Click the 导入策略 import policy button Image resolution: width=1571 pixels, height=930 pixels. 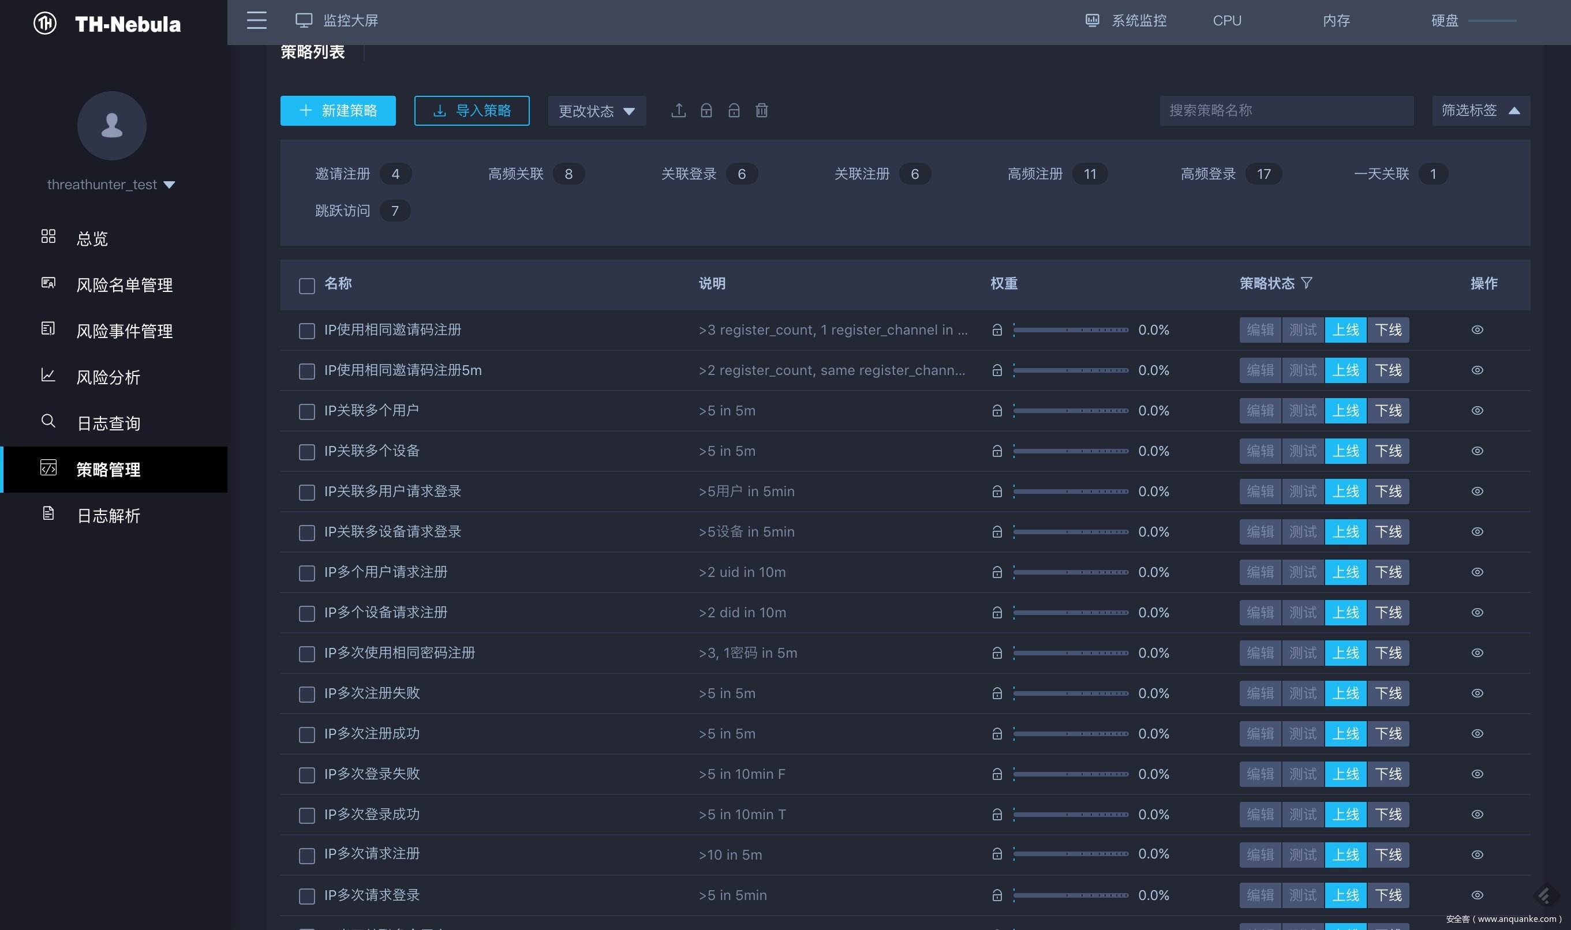[x=472, y=110]
